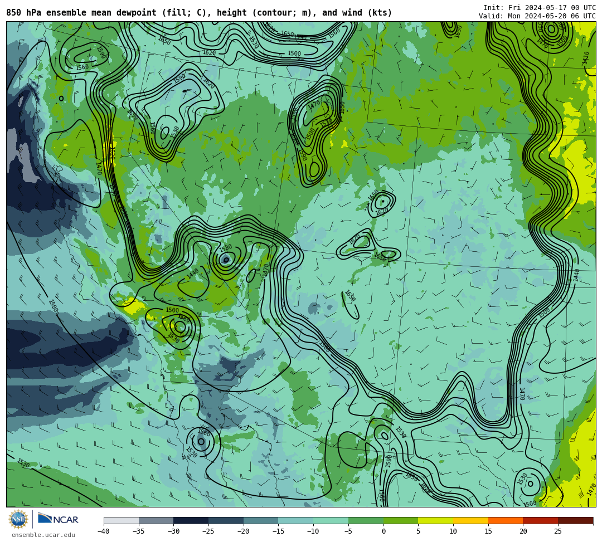Click the Valid: Mon 2024-05-20 06 UTC text

pos(537,16)
